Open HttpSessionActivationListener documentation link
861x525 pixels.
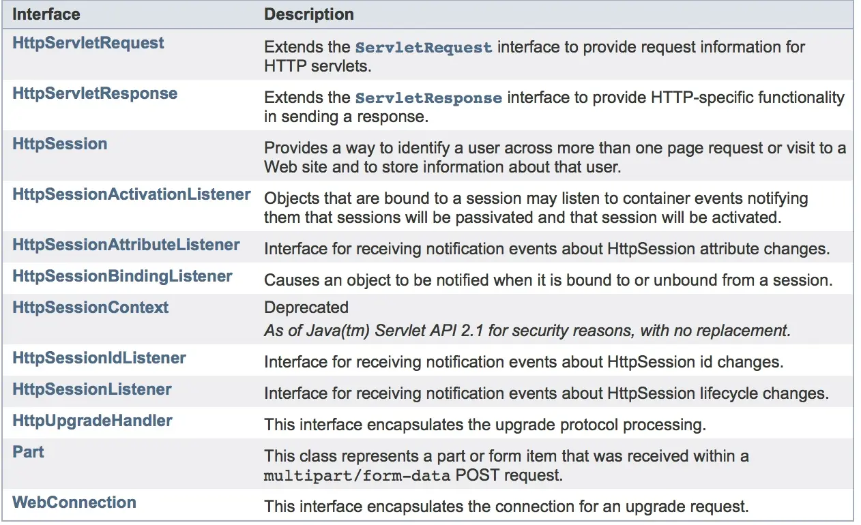[132, 194]
